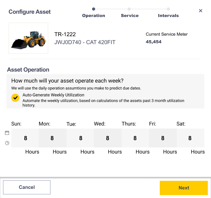Click the calendar icon beside hours row

click(7, 133)
